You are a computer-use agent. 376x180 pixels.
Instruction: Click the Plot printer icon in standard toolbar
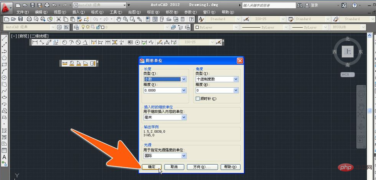(29, 19)
